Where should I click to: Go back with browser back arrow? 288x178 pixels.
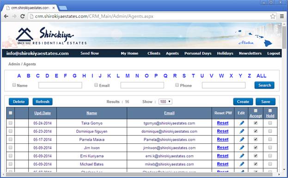pyautogui.click(x=6, y=16)
